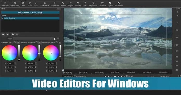Reset the Highlights (Gain) wheel
Screen dimensions: 181x95
[57, 42]
